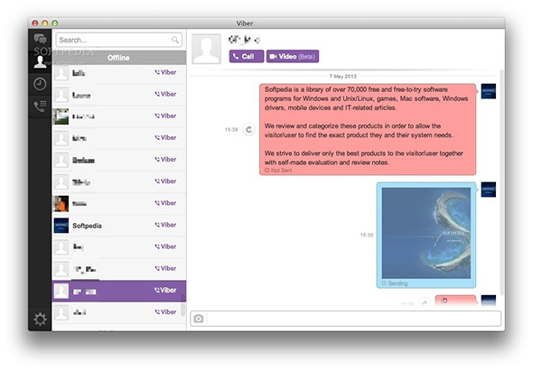Click sender avatar next to the image message
533x371 pixels.
[488, 190]
